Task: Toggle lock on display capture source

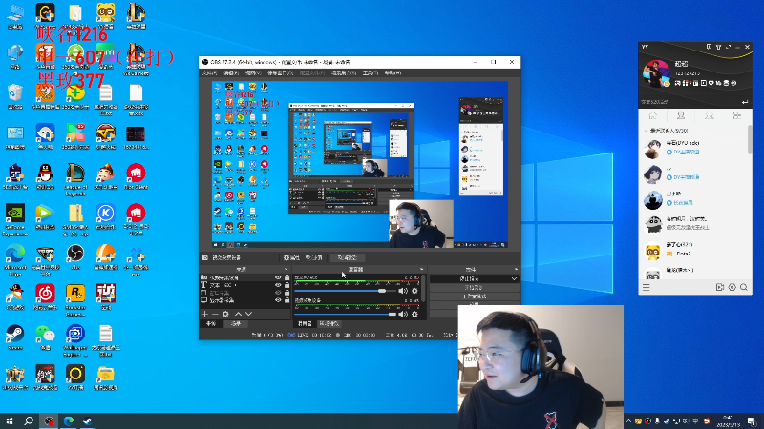Action: 287,300
